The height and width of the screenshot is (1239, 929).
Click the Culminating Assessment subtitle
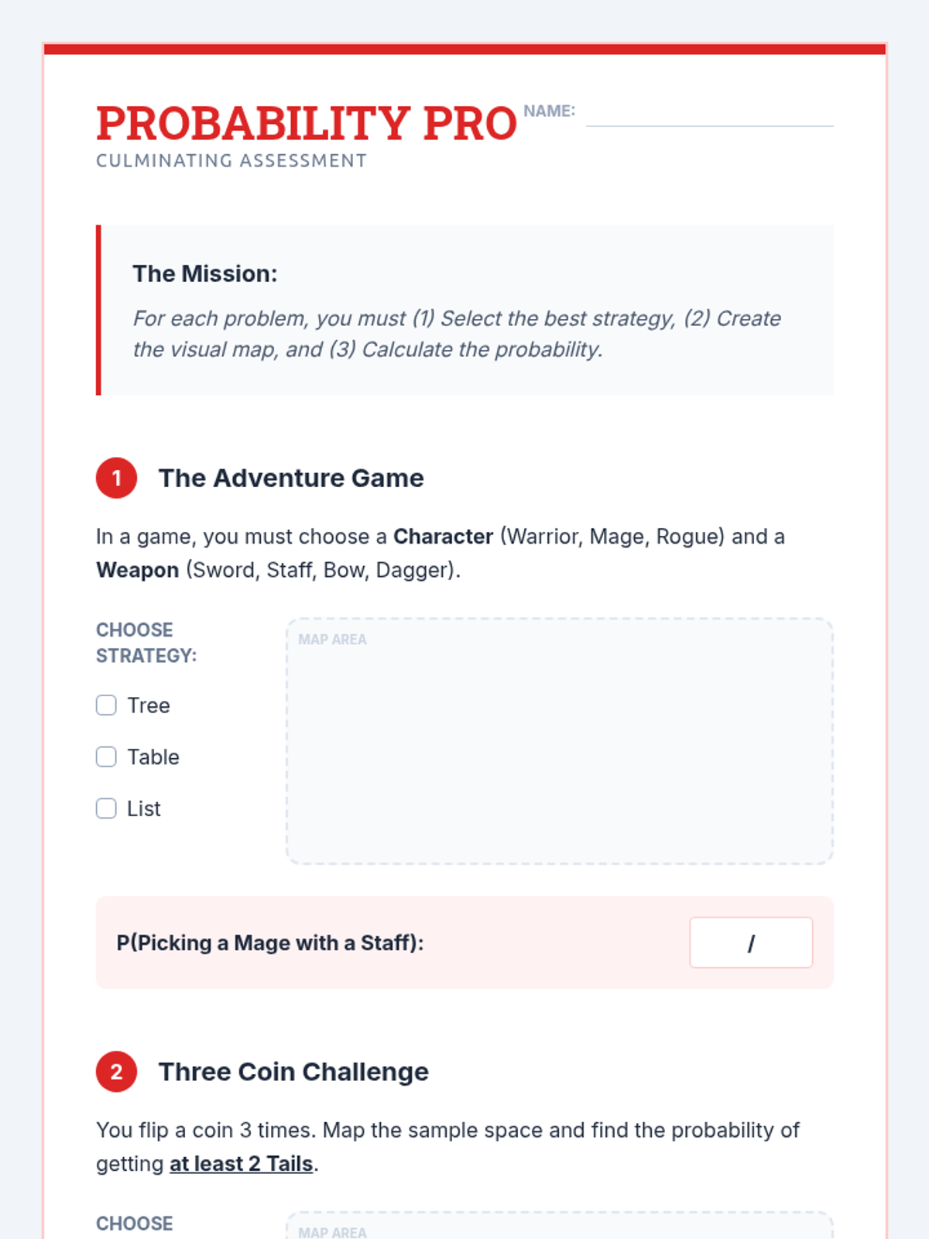231,160
